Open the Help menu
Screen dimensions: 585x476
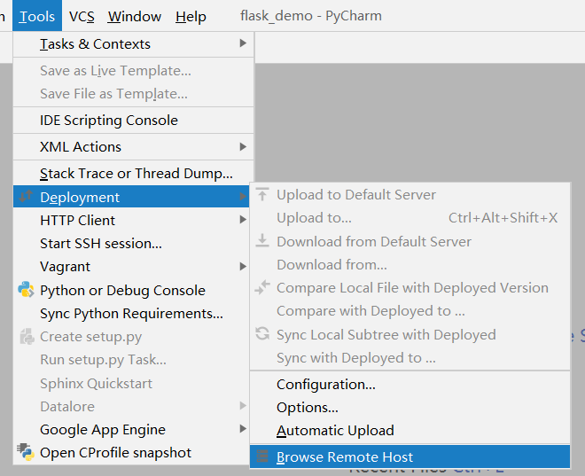coord(191,17)
